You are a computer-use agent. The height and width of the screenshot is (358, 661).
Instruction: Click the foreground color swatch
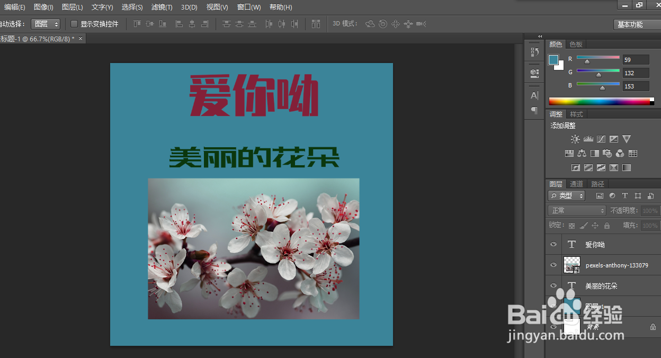pyautogui.click(x=553, y=59)
